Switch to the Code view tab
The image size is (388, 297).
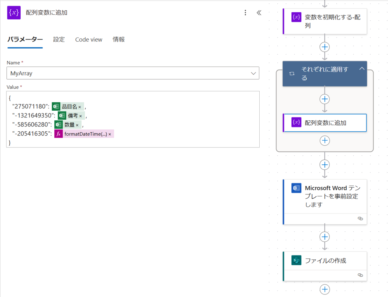[x=88, y=39]
